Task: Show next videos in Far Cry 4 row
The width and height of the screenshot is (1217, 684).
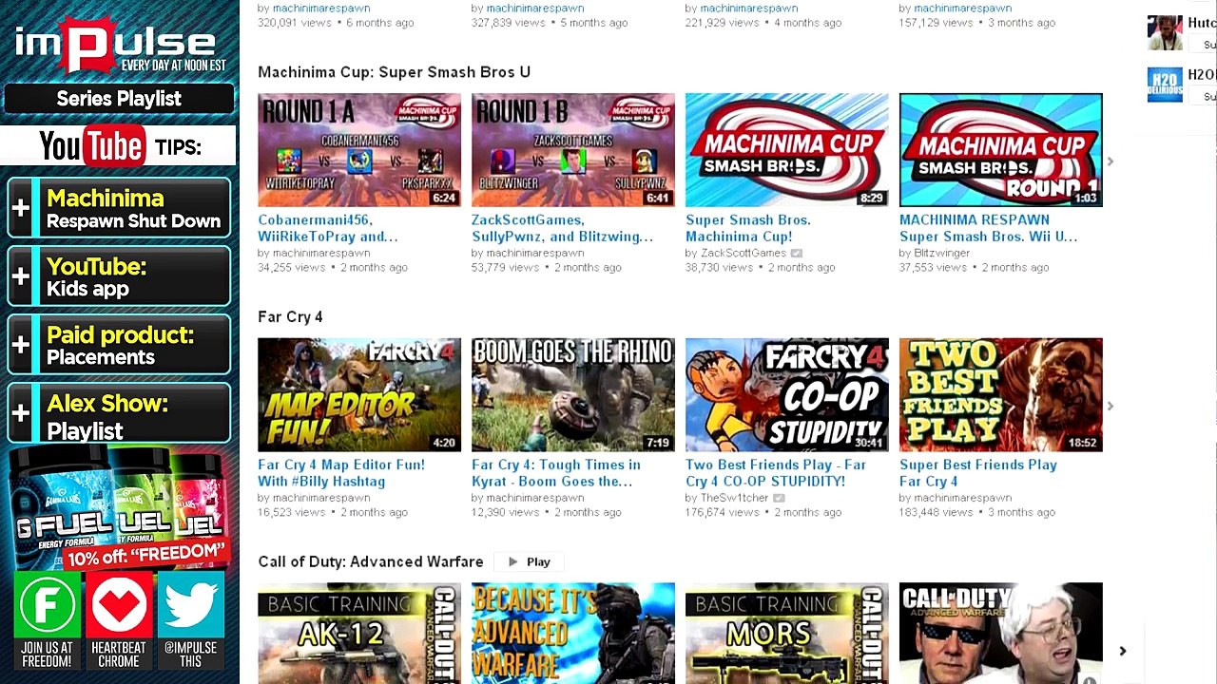Action: pos(1110,407)
